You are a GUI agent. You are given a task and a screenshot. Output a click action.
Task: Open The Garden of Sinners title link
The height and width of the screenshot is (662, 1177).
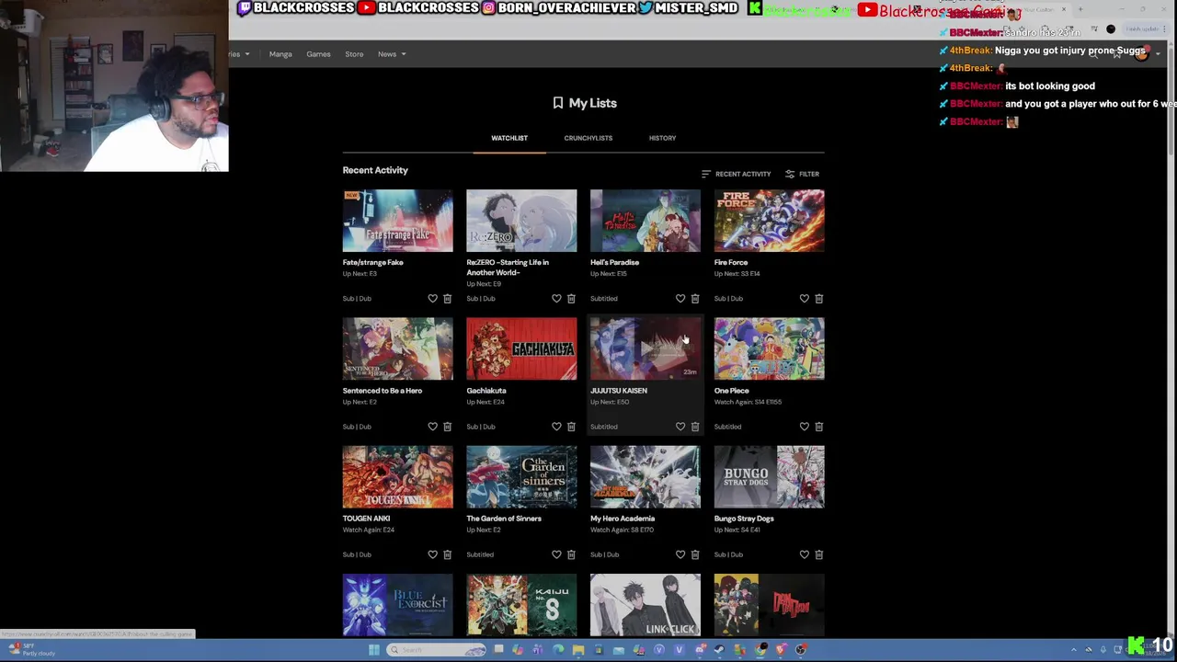[504, 519]
